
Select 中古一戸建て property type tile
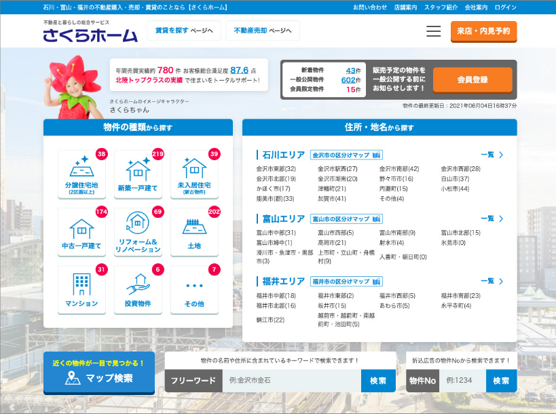[81, 232]
